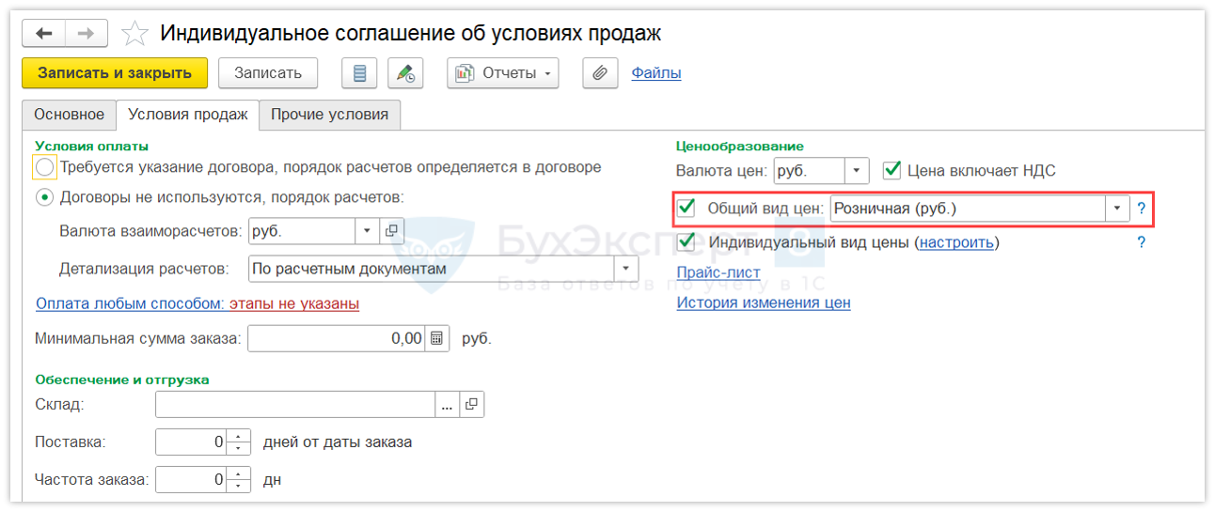Click the По расчетным документам field
The image size is (1215, 512).
(x=432, y=269)
